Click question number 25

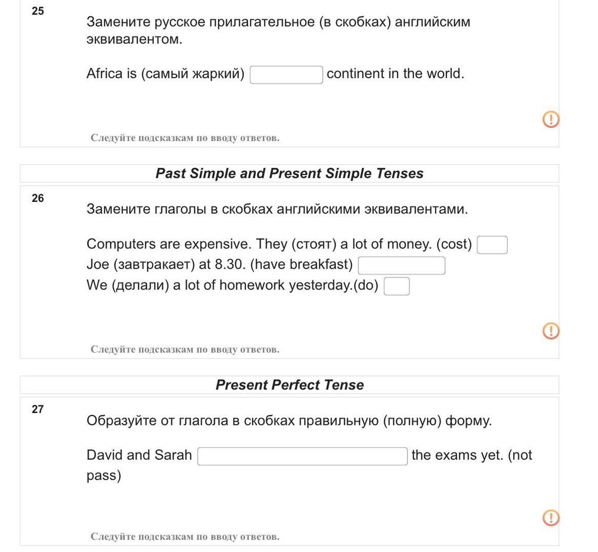point(38,11)
